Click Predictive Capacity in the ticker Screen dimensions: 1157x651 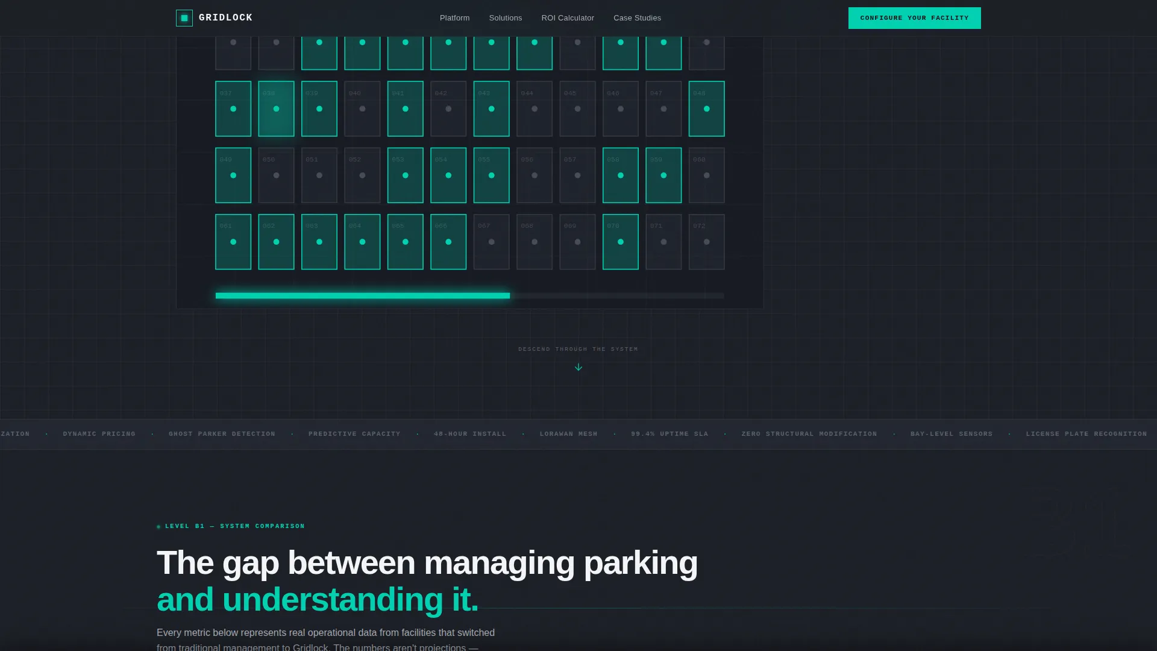pos(354,434)
